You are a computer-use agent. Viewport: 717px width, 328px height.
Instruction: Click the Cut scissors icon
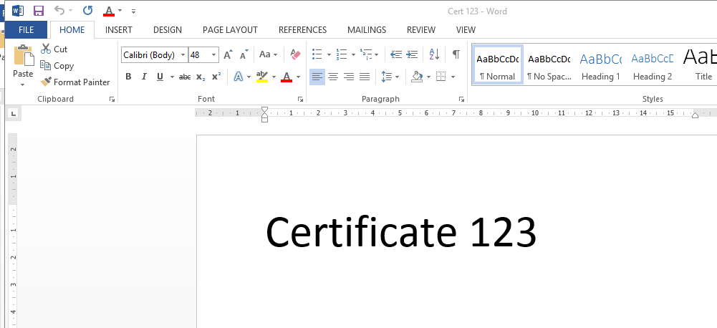coord(46,49)
